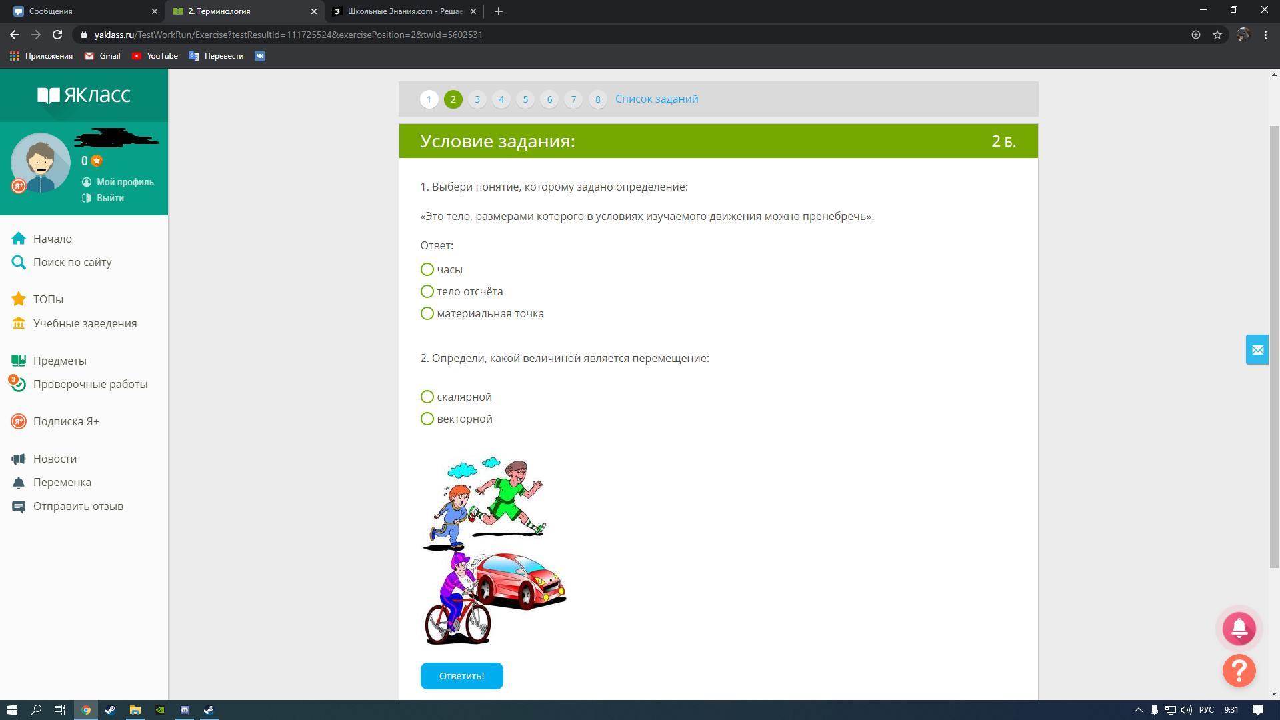The width and height of the screenshot is (1280, 720).
Task: Open the orange question mark help button
Action: pos(1239,671)
